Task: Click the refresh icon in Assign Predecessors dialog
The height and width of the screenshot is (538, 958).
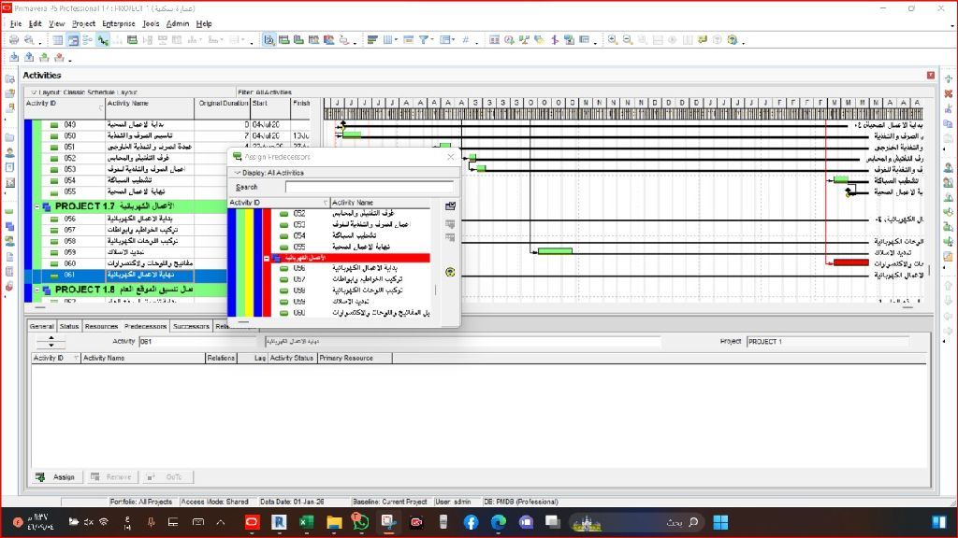Action: 450,273
